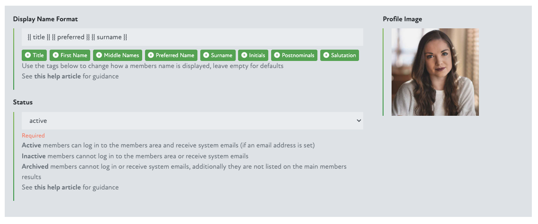The width and height of the screenshot is (538, 224).
Task: Expand the Status select chevron arrow
Action: 358,121
